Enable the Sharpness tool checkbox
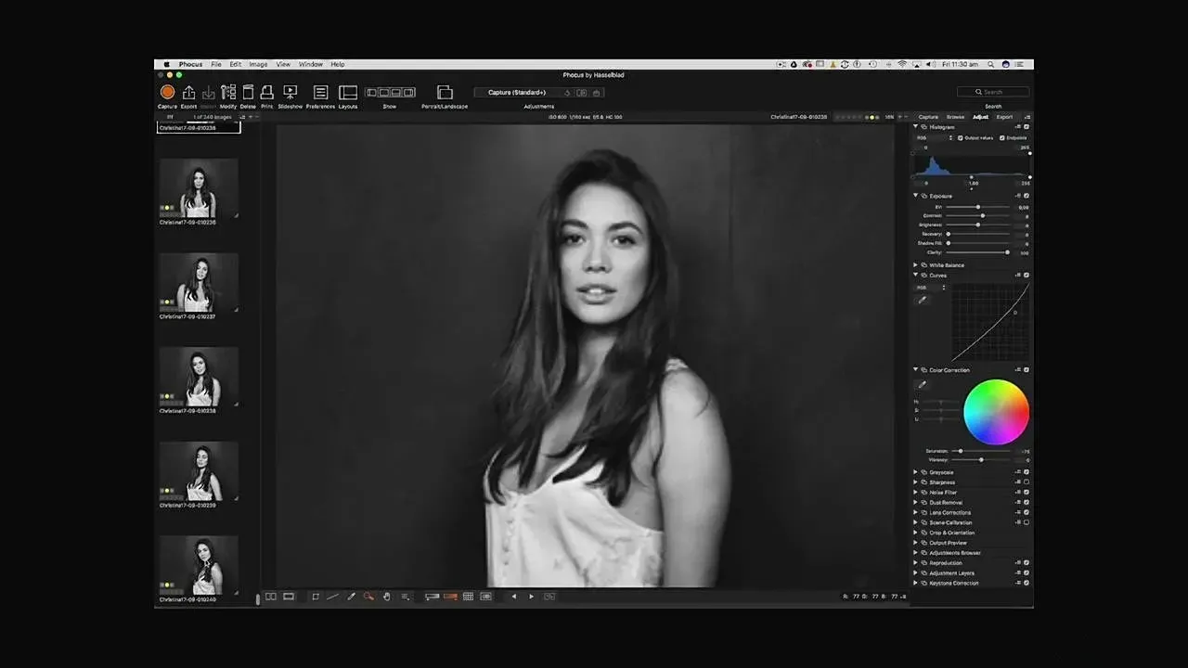Screen dimensions: 1188x668 [1027, 482]
